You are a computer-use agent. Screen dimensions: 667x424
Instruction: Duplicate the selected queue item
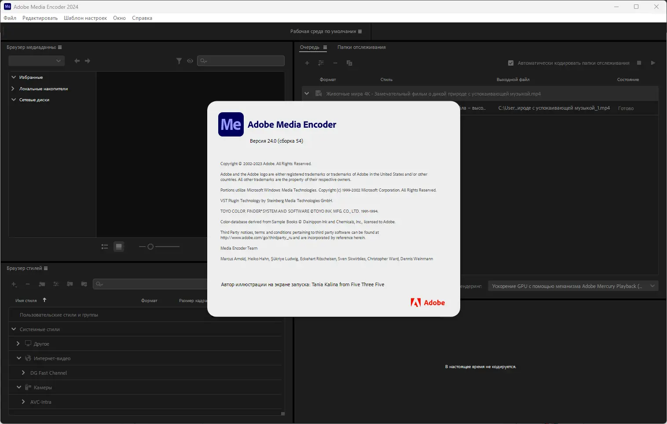tap(349, 63)
